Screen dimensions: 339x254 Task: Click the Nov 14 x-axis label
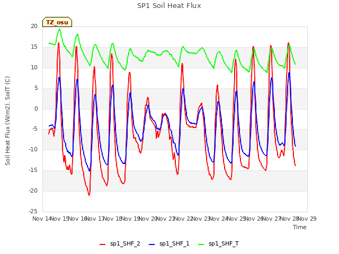(x=42, y=219)
